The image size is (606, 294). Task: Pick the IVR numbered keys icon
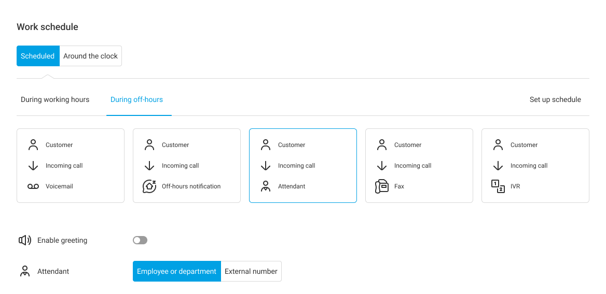click(x=498, y=186)
